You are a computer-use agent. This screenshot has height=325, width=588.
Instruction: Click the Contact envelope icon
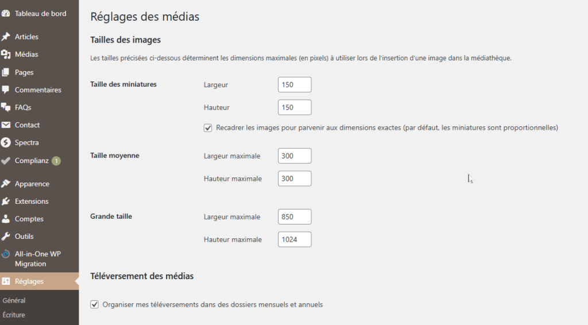[x=6, y=125]
